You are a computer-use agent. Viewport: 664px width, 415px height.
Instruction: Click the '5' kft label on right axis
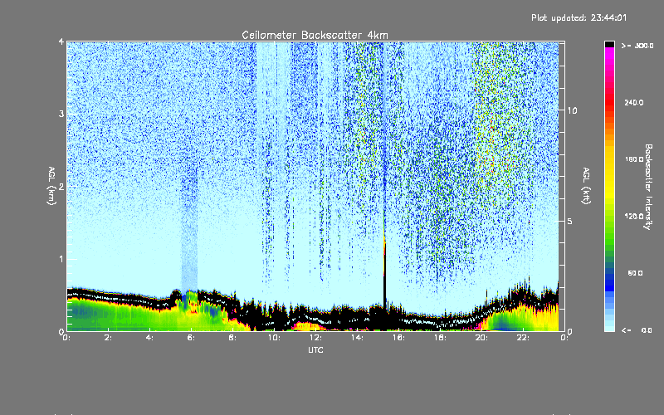(570, 221)
